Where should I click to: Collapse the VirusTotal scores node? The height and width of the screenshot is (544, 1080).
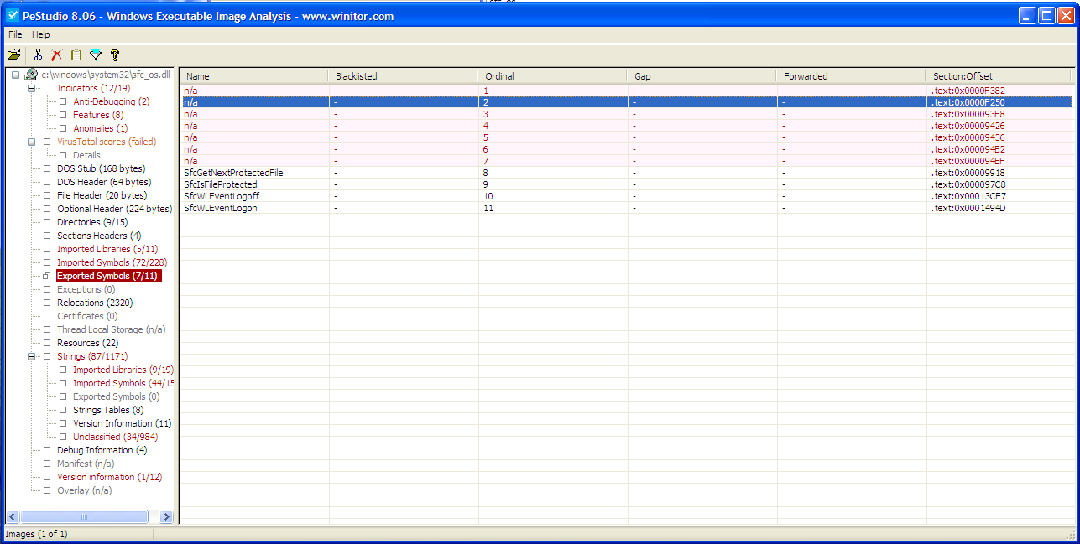point(32,142)
